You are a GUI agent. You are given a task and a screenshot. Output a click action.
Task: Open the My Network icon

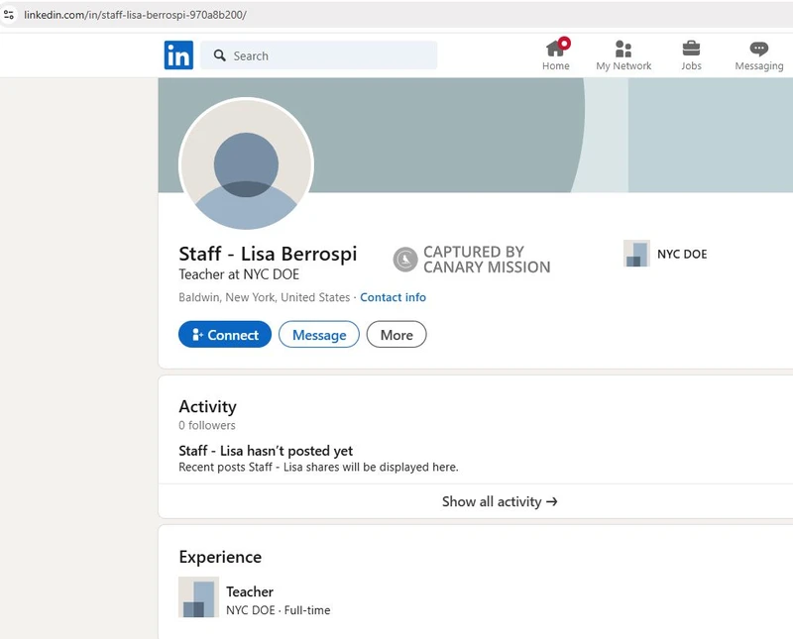(x=623, y=49)
